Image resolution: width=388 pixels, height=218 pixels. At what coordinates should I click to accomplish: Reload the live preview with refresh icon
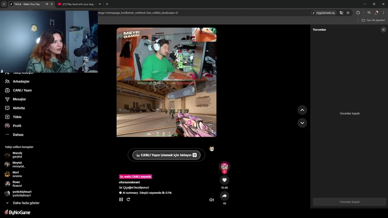[x=128, y=200]
